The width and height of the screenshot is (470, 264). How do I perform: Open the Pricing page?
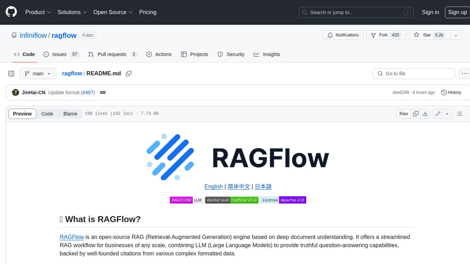148,12
